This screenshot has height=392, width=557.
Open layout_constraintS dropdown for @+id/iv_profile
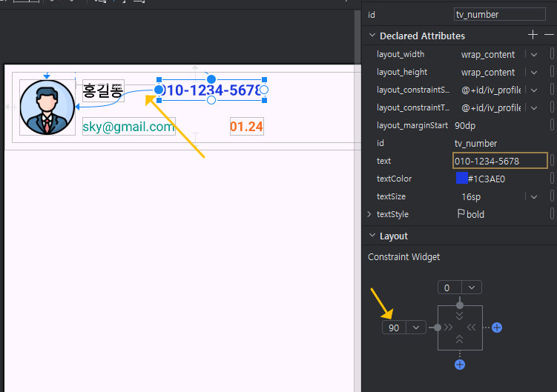pyautogui.click(x=534, y=90)
